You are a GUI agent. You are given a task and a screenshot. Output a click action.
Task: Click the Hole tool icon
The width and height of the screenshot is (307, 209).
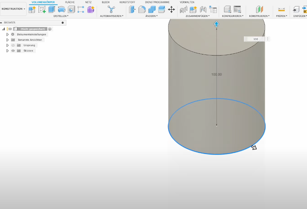pos(71,10)
